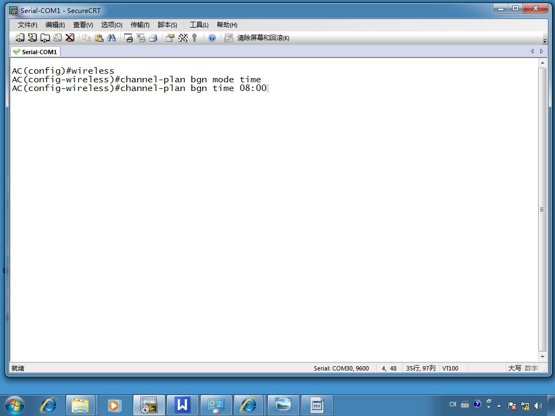Click the 'channel-plan bgn mode time' line
The width and height of the screenshot is (555, 416).
(x=190, y=80)
